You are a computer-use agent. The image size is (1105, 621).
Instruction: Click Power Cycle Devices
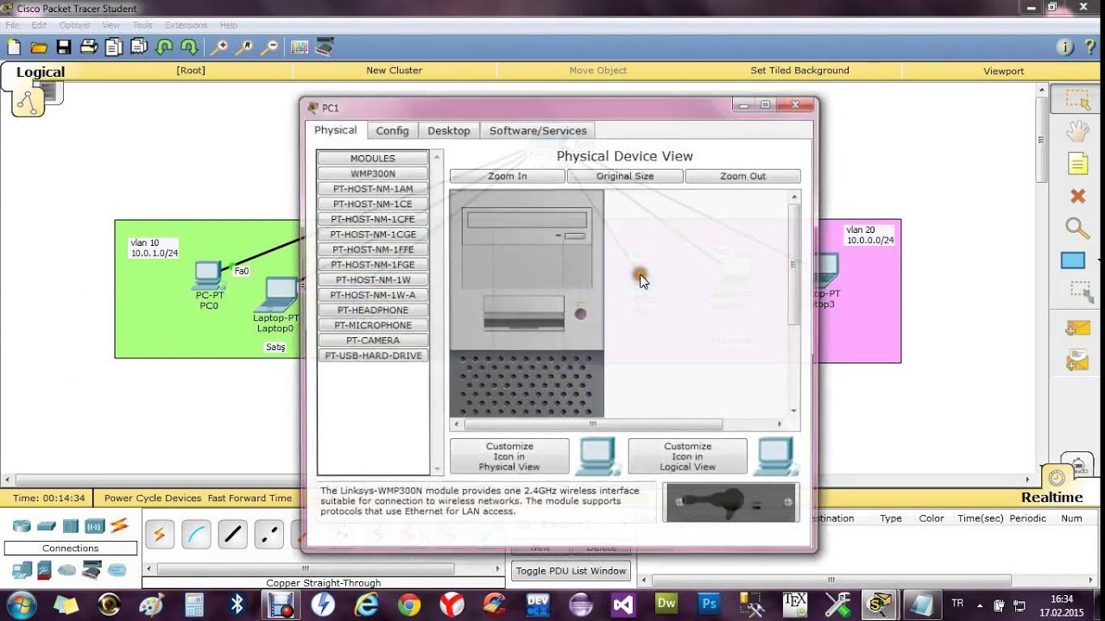pyautogui.click(x=153, y=498)
